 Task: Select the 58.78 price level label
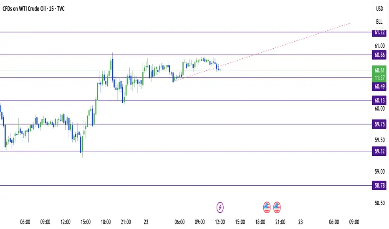tap(379, 185)
